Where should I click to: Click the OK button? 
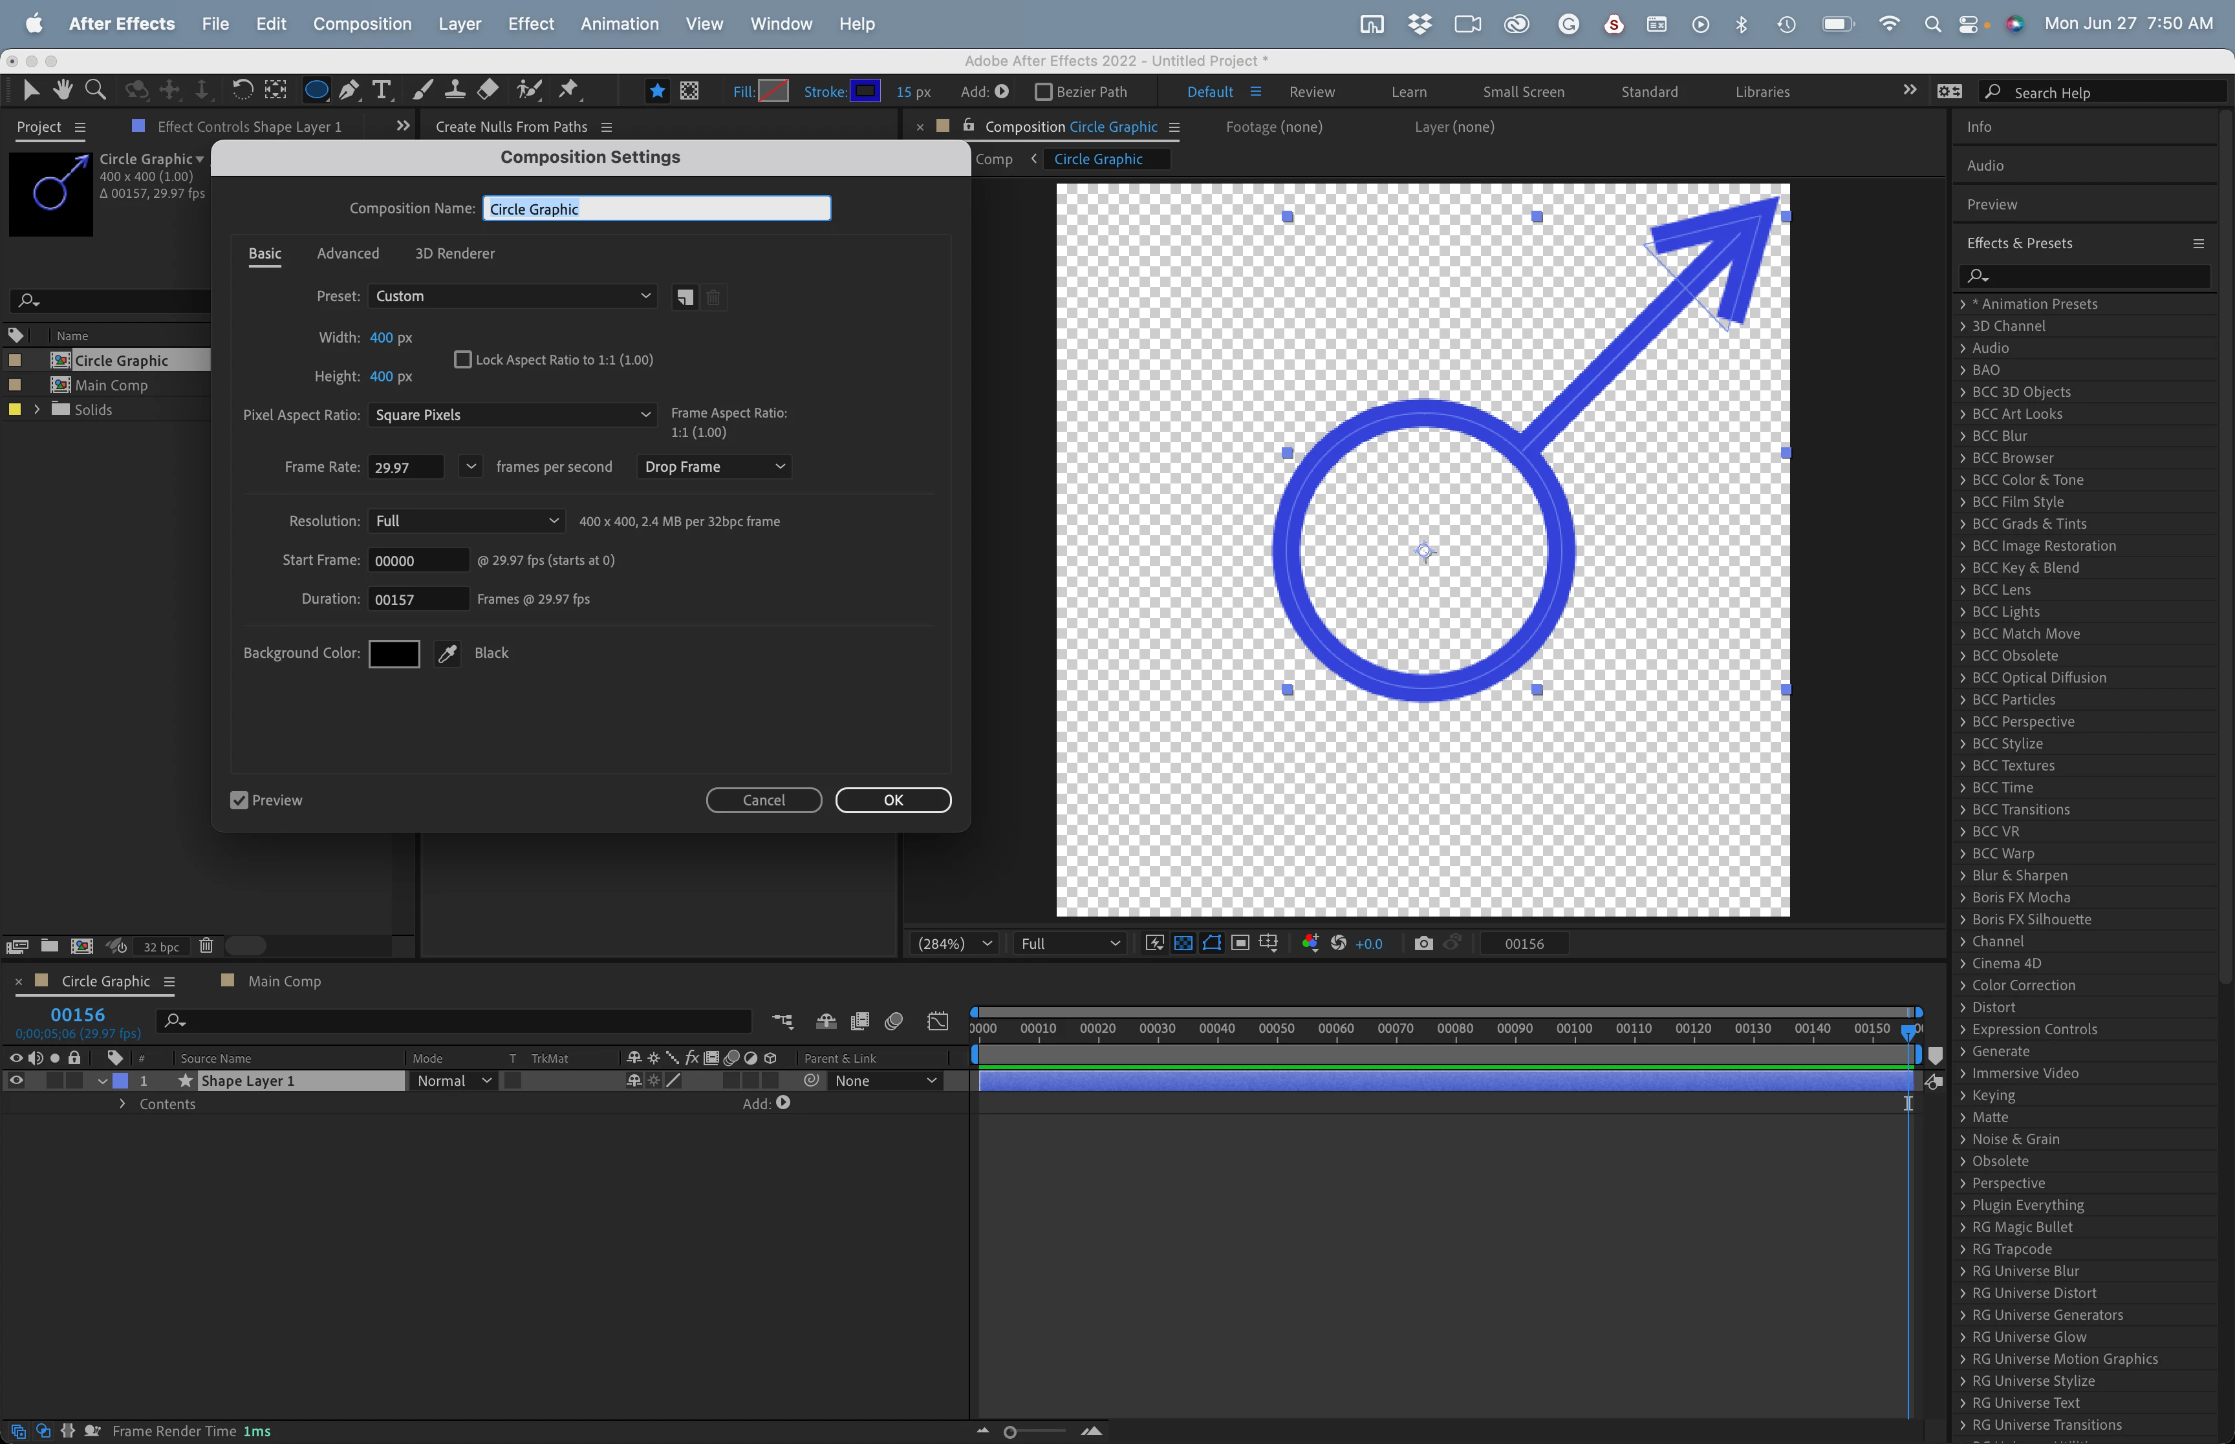[x=893, y=801]
